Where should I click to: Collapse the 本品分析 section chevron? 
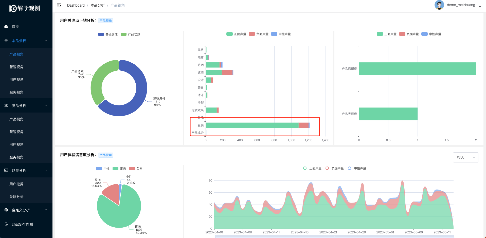tap(46, 41)
